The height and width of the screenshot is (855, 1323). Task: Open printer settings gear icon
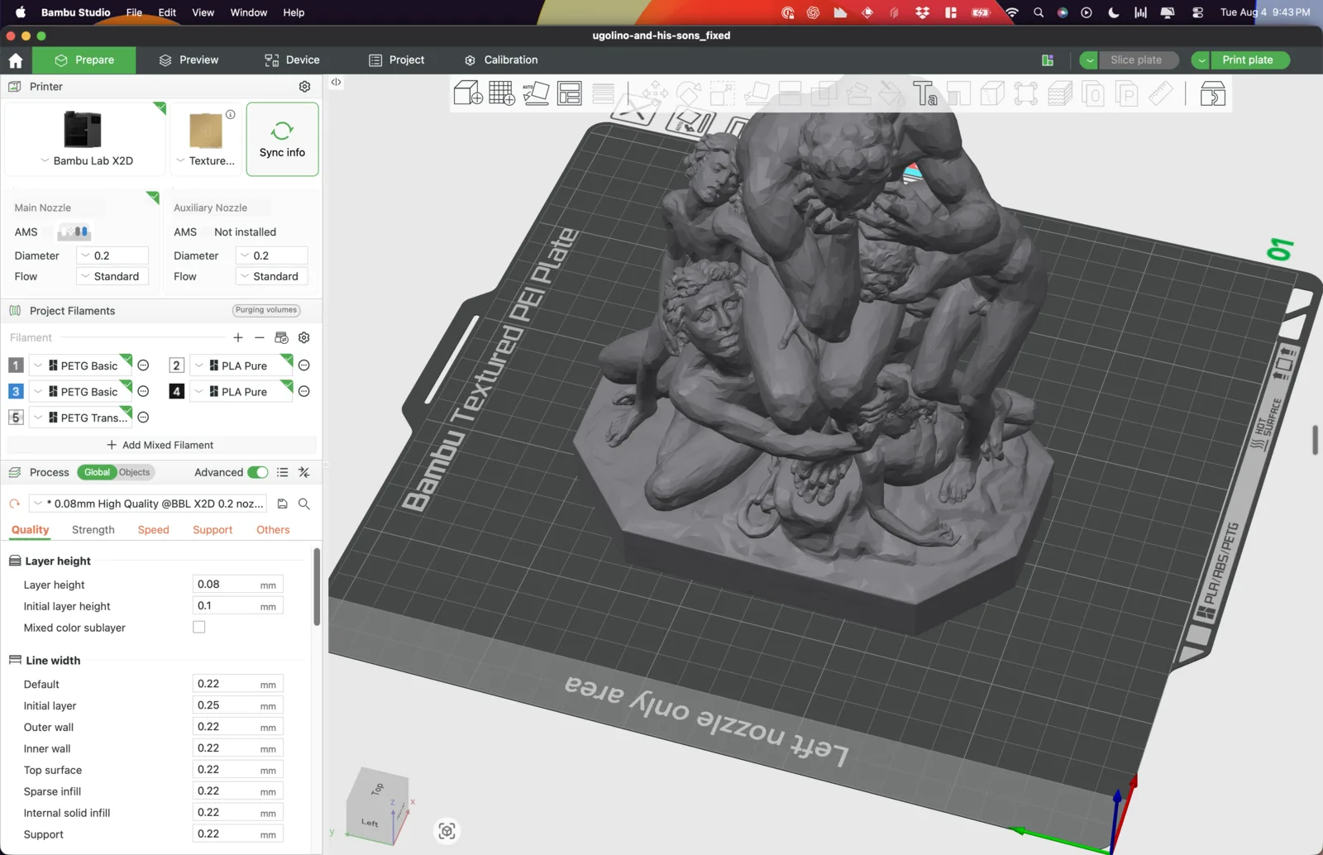[304, 87]
